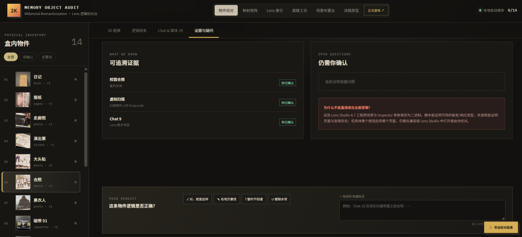Choose verdict 对，就是这样

click(x=197, y=199)
